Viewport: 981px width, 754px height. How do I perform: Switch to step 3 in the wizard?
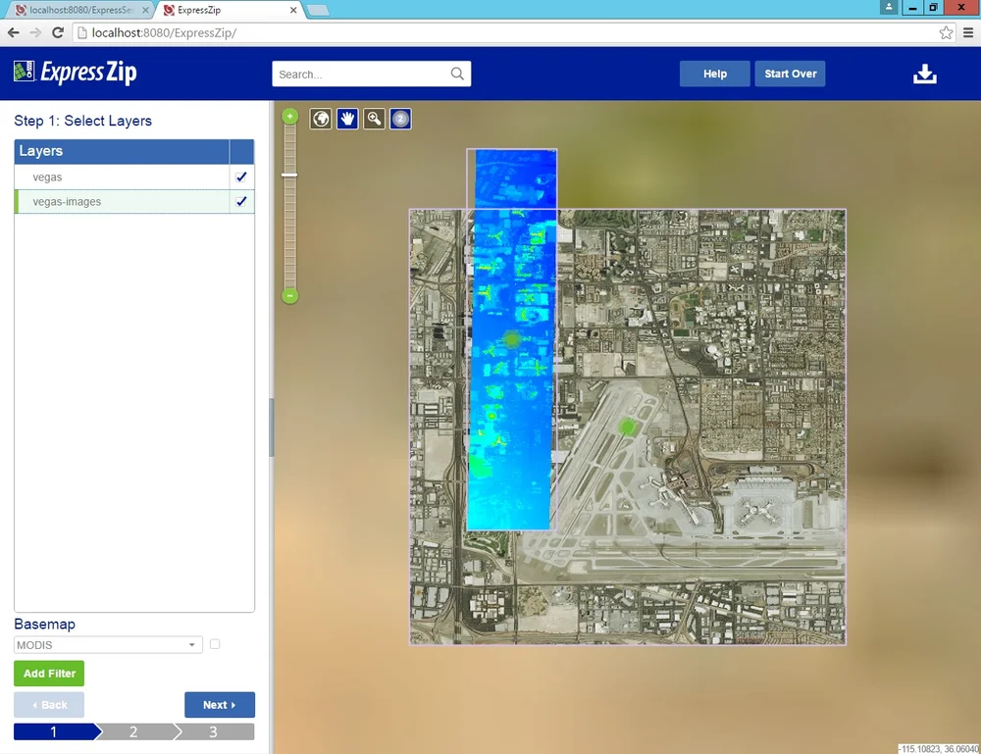click(x=214, y=731)
